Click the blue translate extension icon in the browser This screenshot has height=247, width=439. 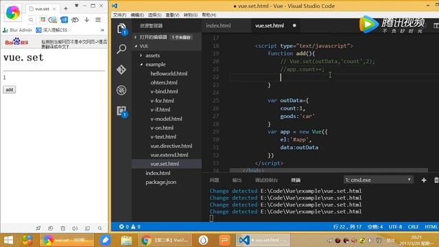pos(64,20)
